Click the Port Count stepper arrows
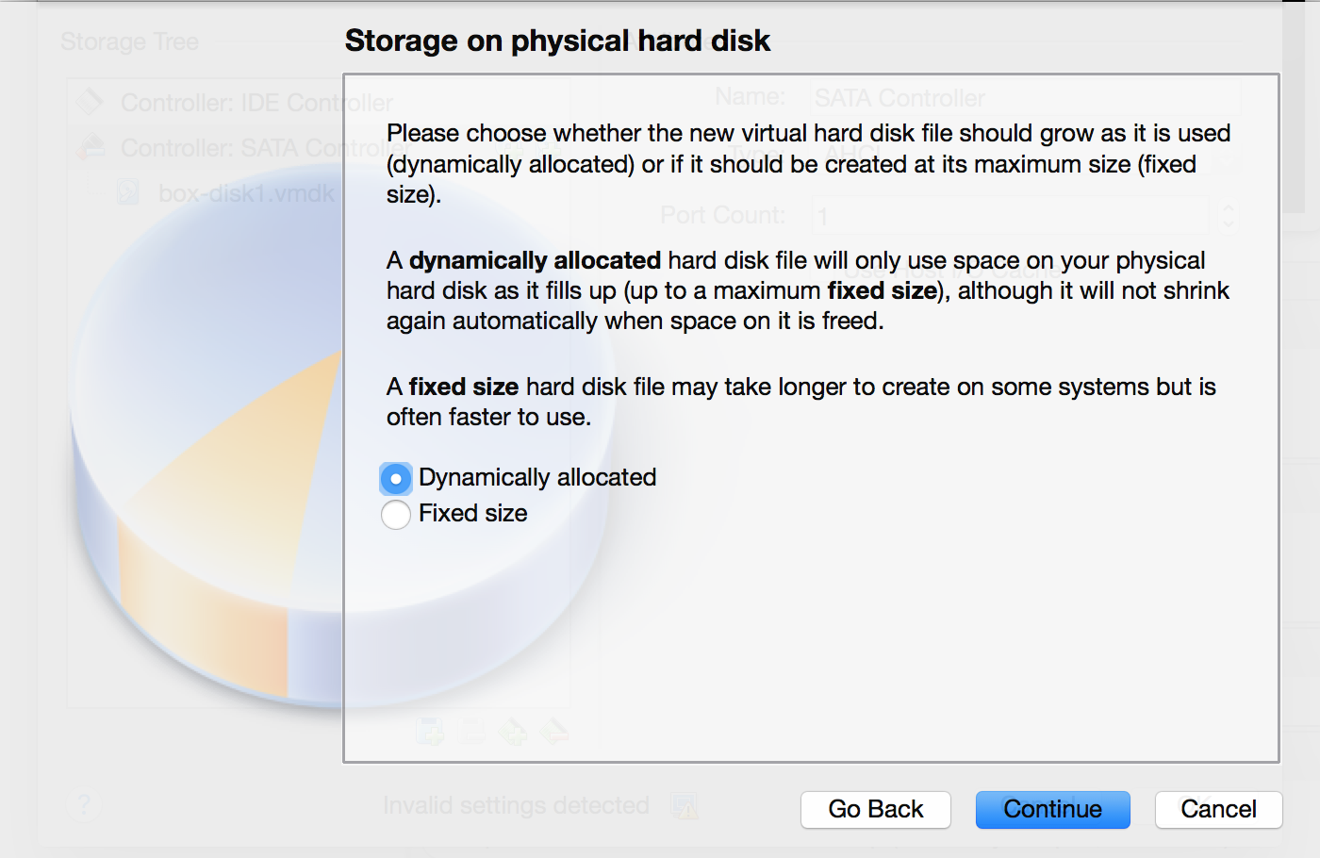This screenshot has width=1320, height=858. pos(1228,216)
